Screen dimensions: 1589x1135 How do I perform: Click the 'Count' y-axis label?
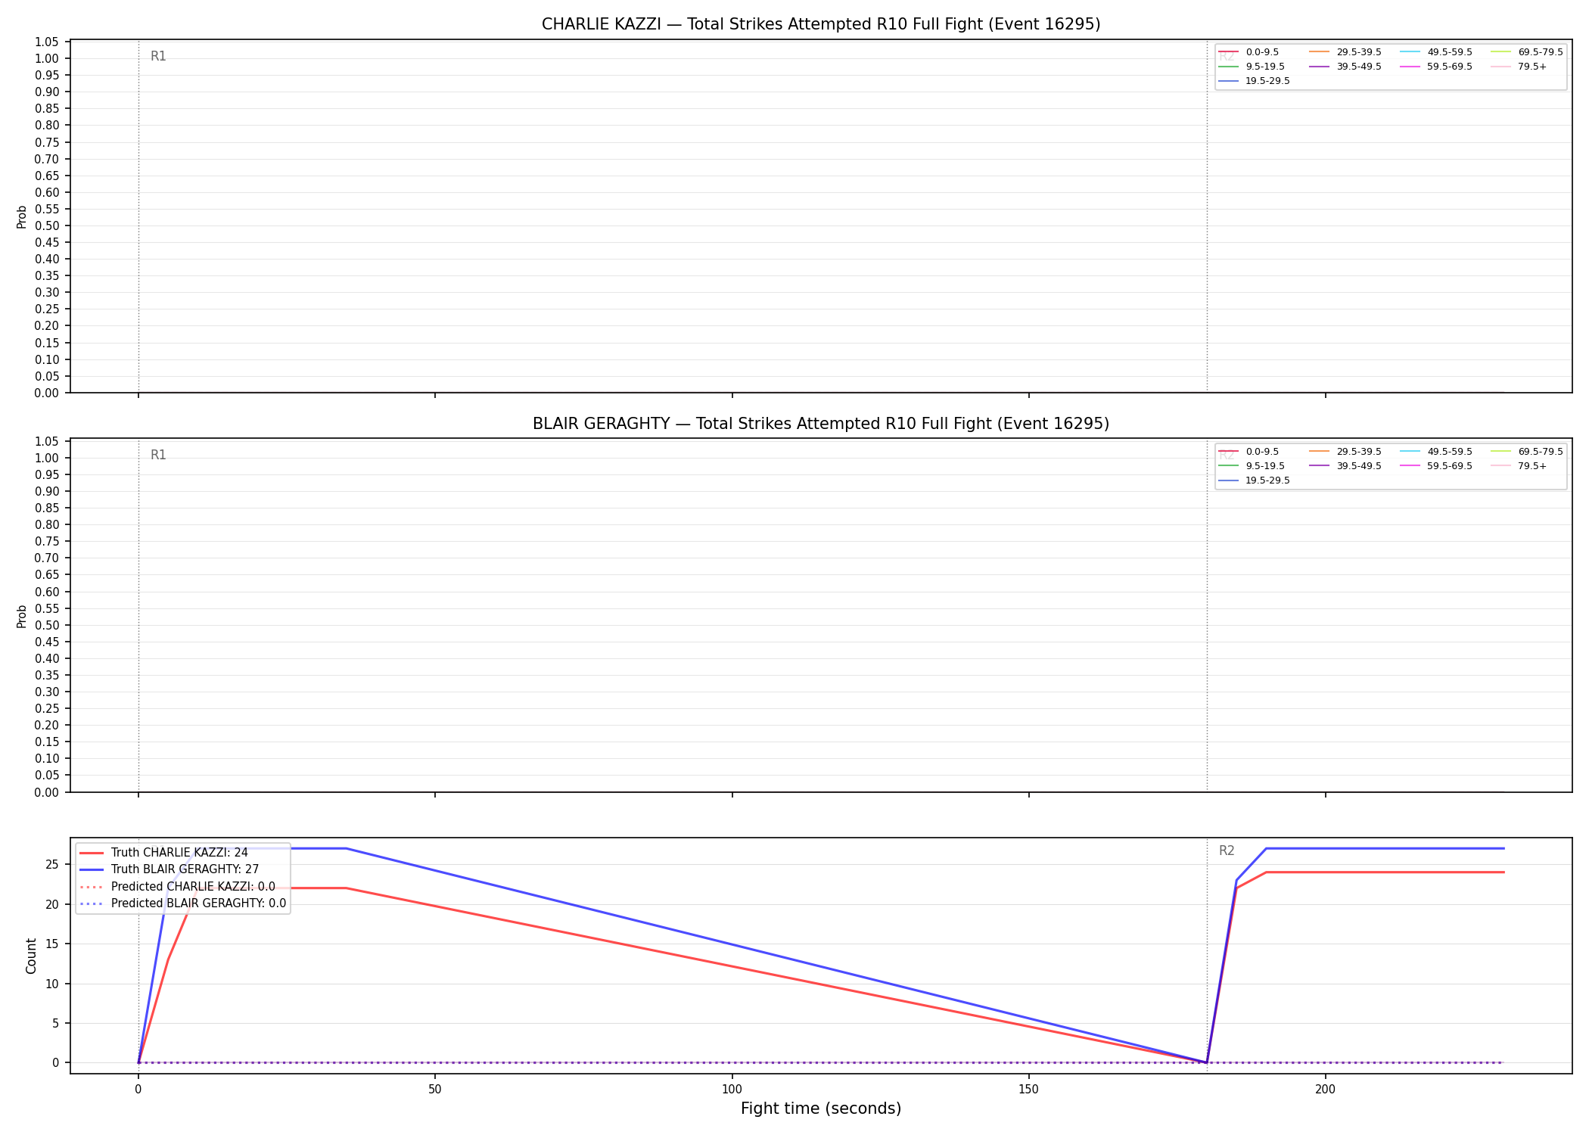point(31,956)
